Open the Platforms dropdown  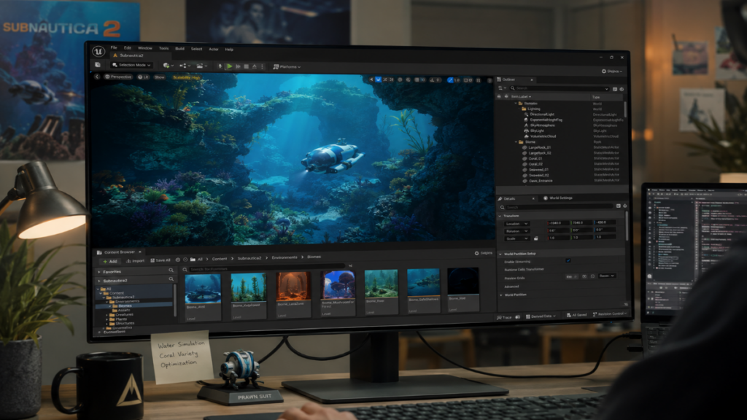tap(287, 66)
